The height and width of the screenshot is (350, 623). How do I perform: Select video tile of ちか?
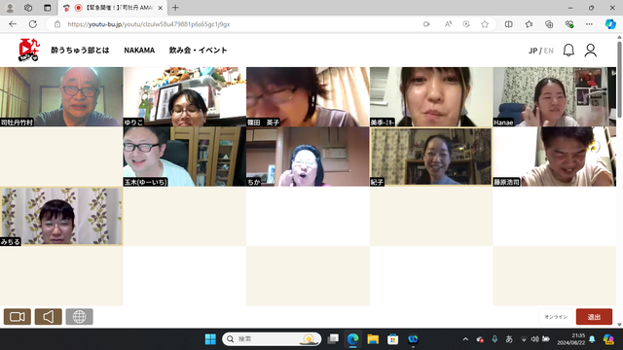308,157
